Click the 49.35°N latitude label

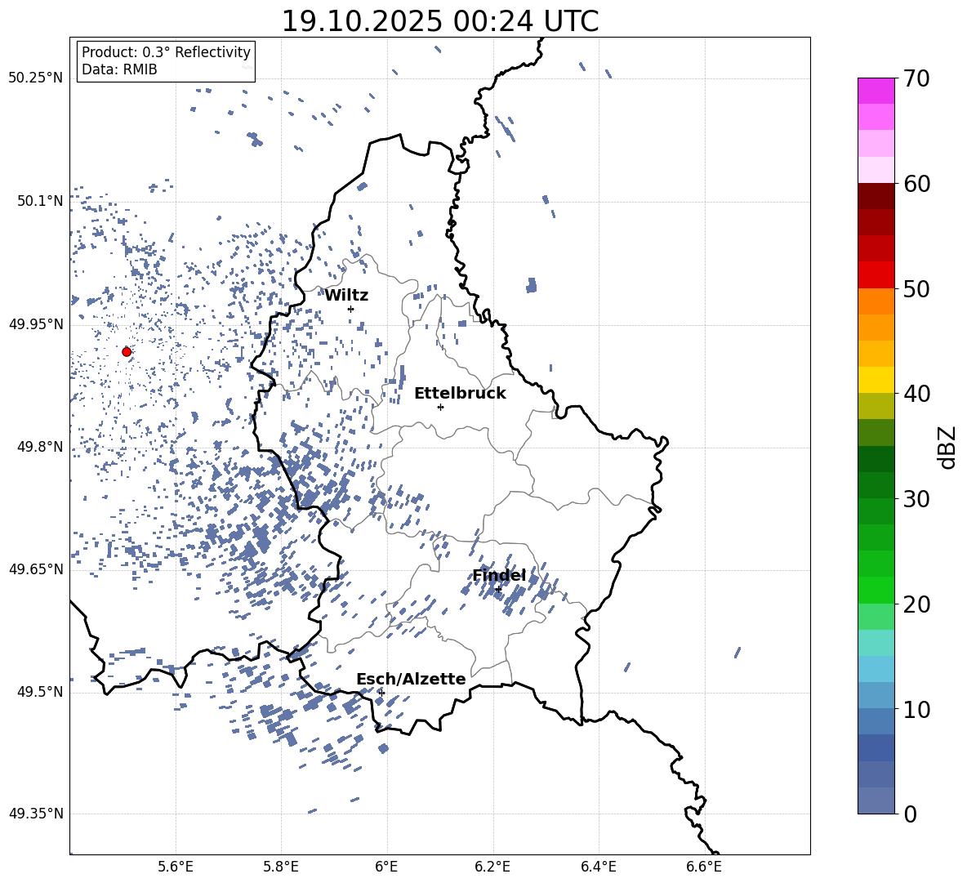[x=36, y=814]
